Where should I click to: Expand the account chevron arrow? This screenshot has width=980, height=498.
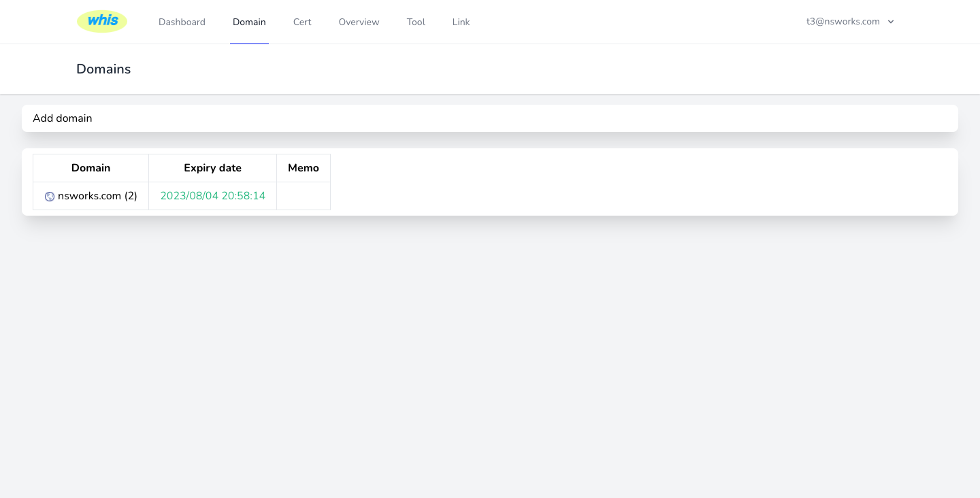click(891, 22)
